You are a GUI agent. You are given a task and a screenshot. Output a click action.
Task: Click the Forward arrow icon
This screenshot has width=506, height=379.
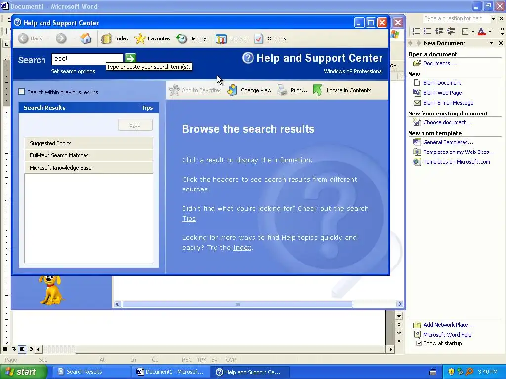point(61,38)
